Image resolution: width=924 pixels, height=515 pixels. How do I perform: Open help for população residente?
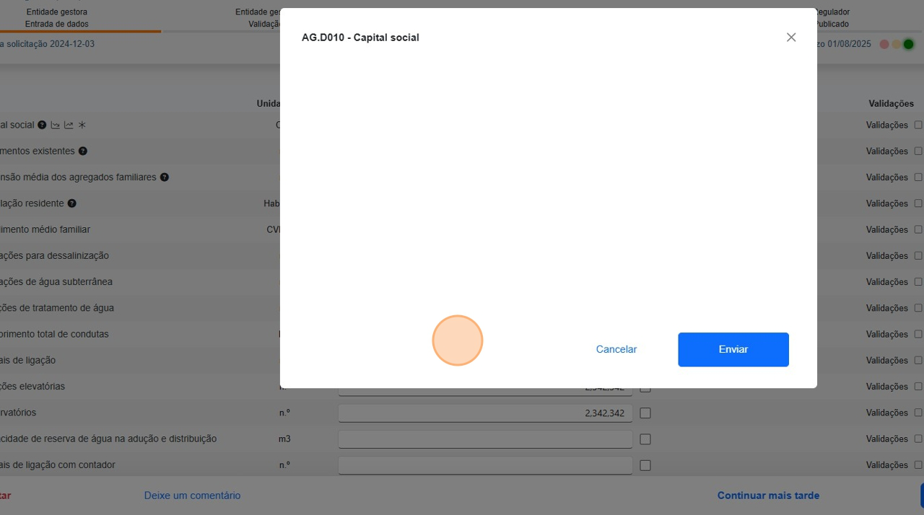click(71, 203)
